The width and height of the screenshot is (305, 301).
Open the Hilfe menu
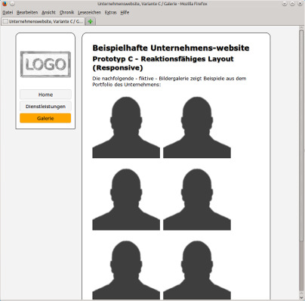(125, 12)
